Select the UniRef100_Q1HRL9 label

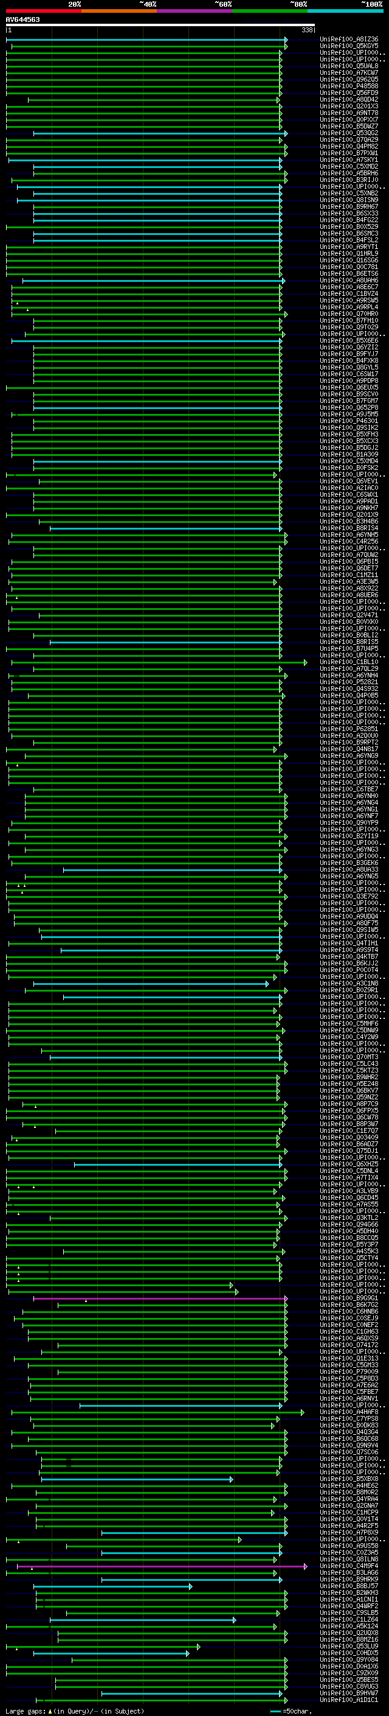pos(349,254)
